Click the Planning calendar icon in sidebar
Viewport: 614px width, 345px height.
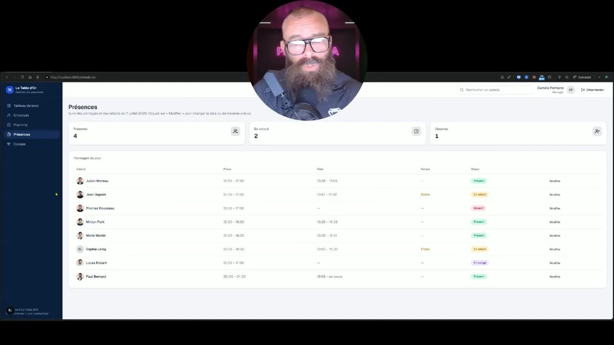tap(9, 125)
